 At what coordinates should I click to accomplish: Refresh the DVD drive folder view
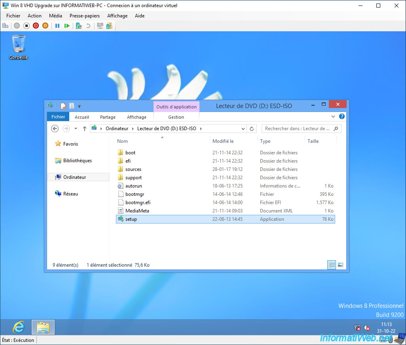point(252,129)
